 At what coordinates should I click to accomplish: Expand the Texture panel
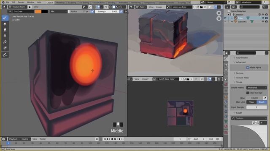(x=239, y=73)
